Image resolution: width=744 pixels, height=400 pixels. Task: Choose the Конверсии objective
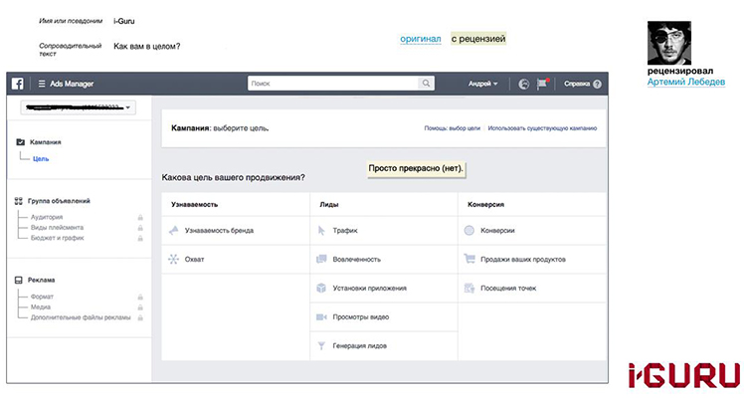coord(497,230)
